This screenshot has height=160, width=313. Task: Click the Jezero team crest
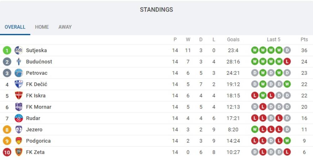19,129
